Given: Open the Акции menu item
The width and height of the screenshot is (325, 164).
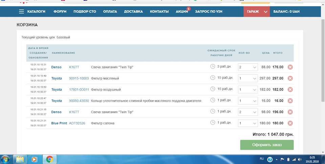Looking at the screenshot, I should pyautogui.click(x=182, y=11).
